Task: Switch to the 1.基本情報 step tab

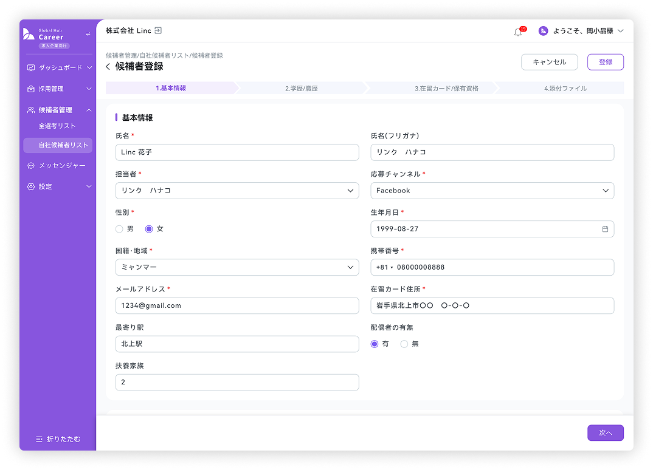Action: [x=171, y=88]
